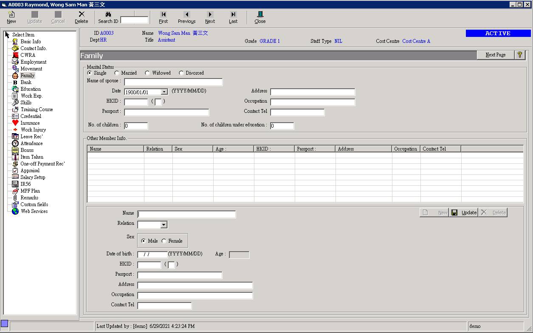Click the Search ID input box
Image resolution: width=533 pixels, height=333 pixels.
[x=135, y=20]
